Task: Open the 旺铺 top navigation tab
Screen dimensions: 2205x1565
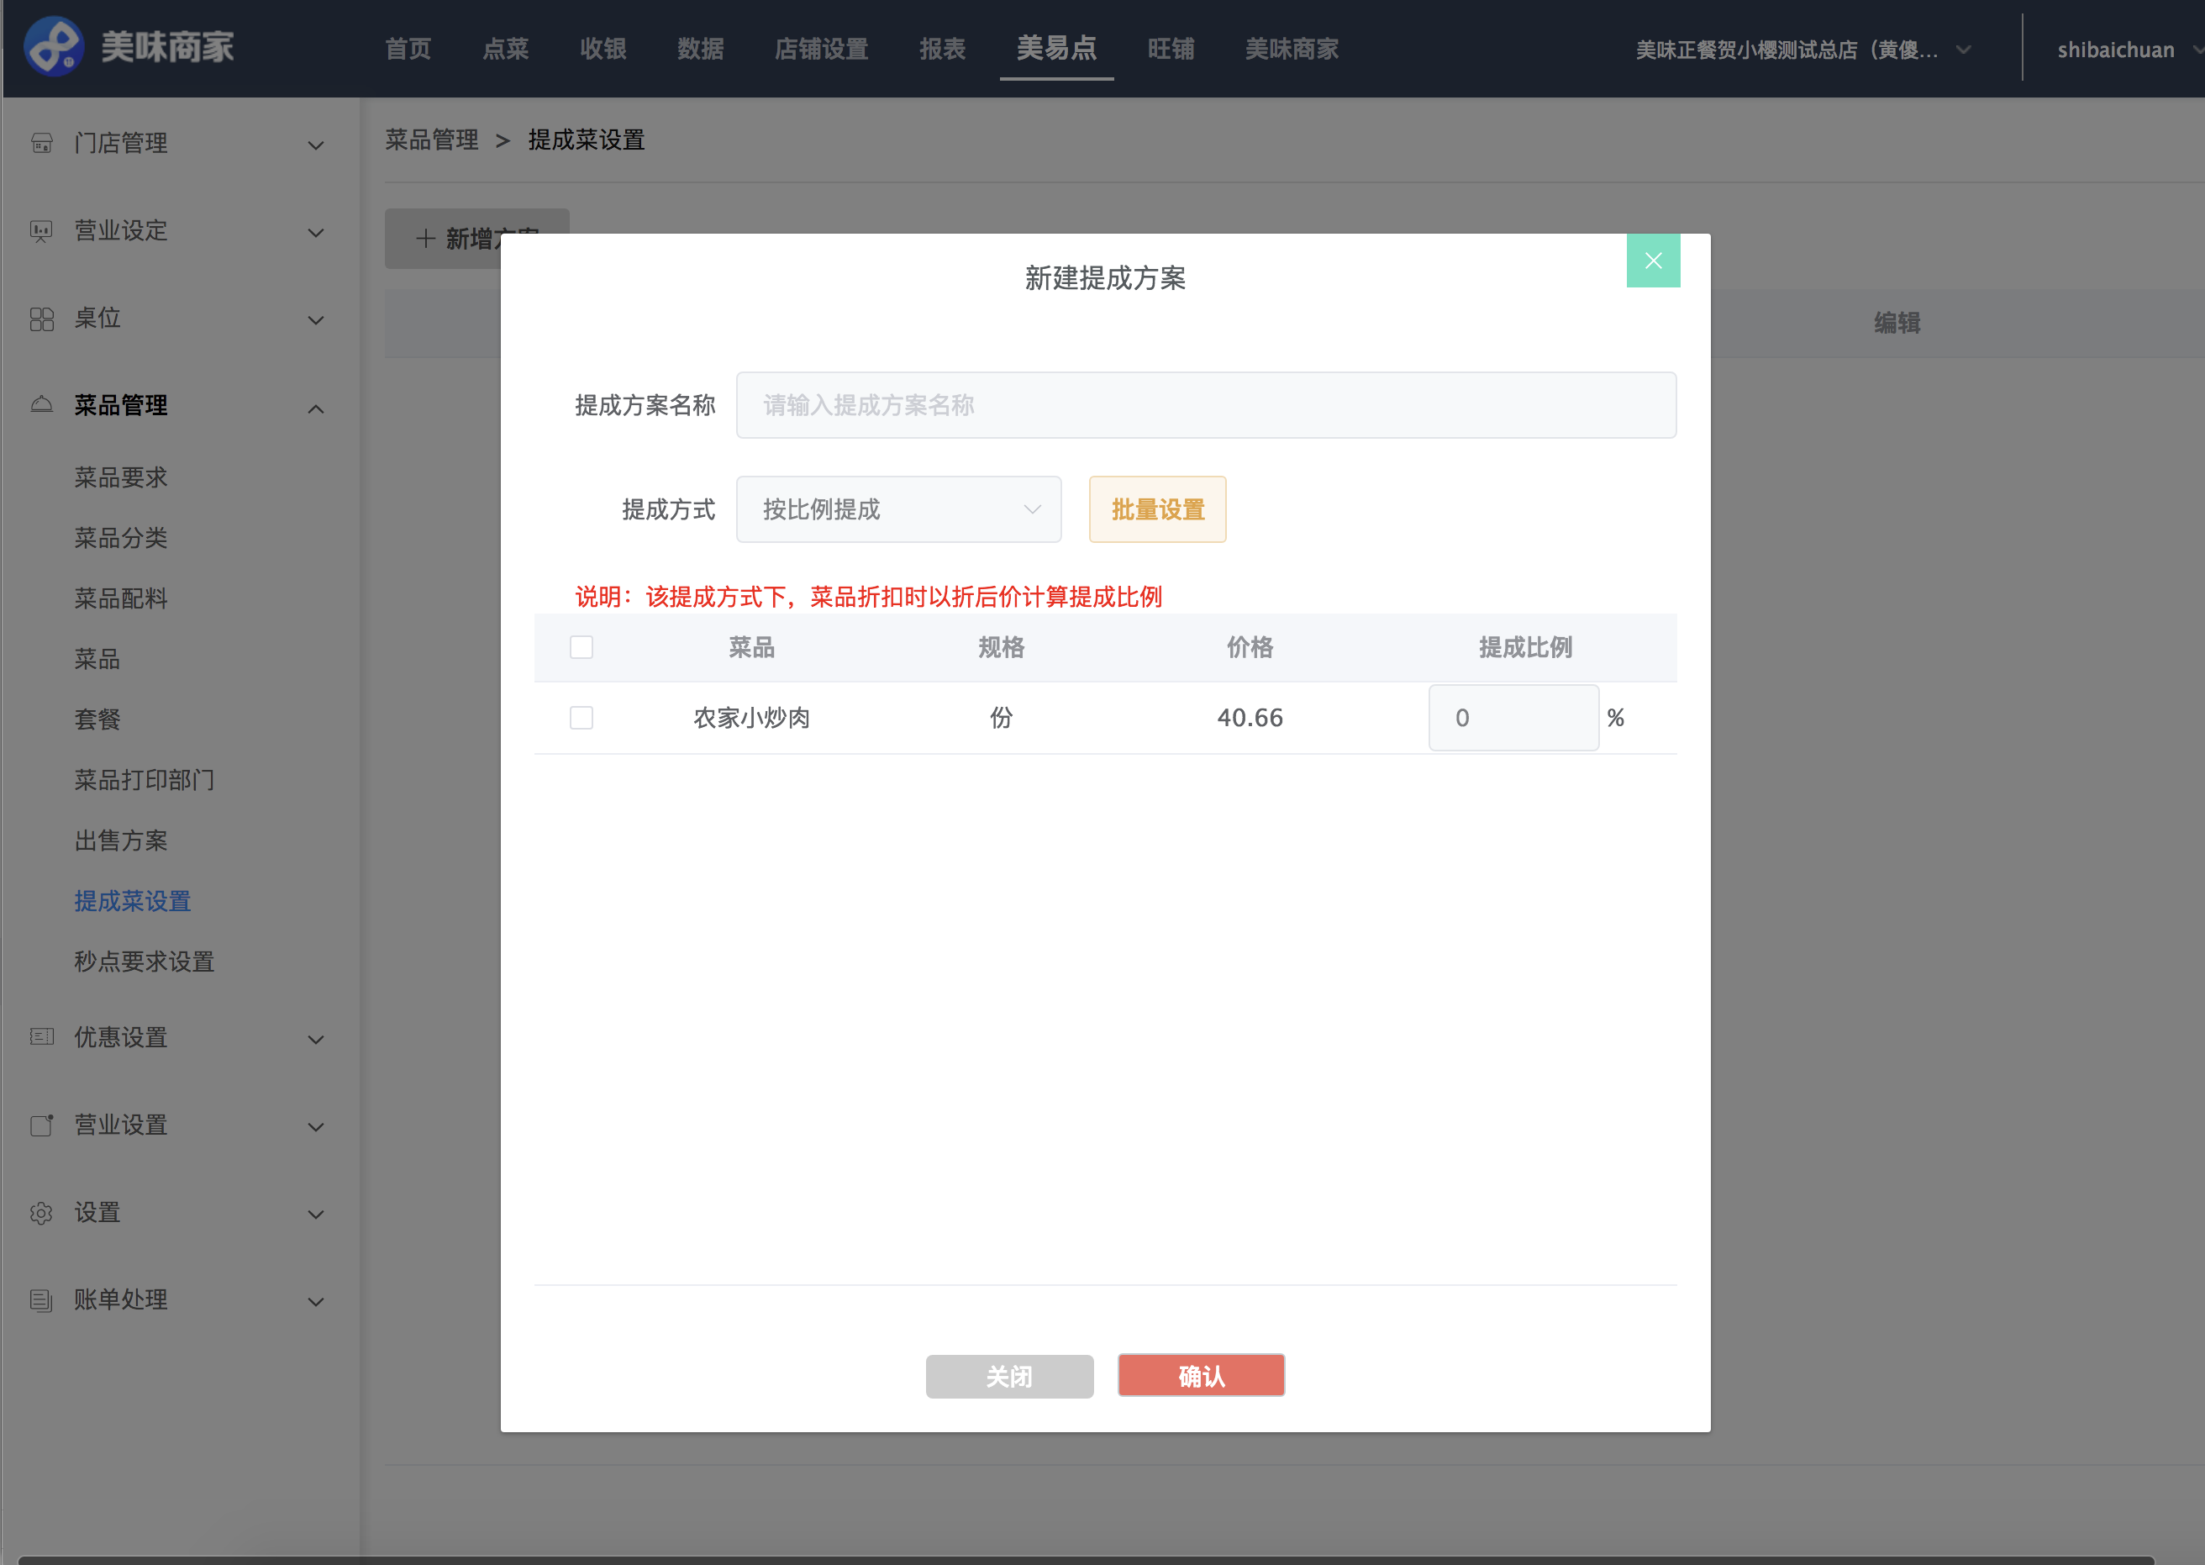Action: (x=1171, y=49)
